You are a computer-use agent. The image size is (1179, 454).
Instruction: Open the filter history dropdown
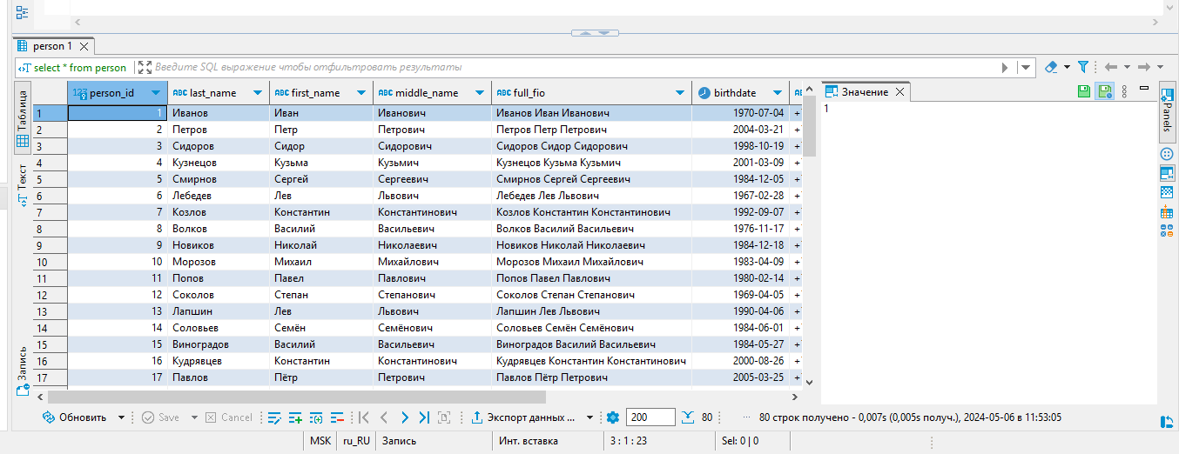point(1027,67)
